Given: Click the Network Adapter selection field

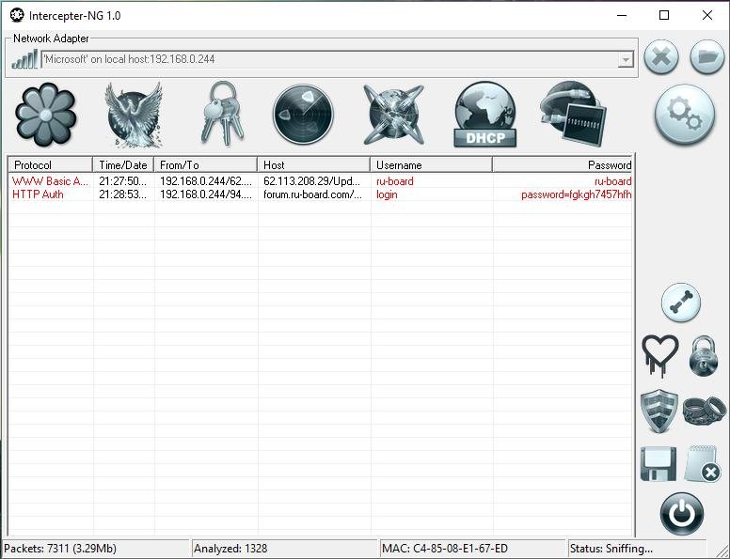Looking at the screenshot, I should (338, 59).
